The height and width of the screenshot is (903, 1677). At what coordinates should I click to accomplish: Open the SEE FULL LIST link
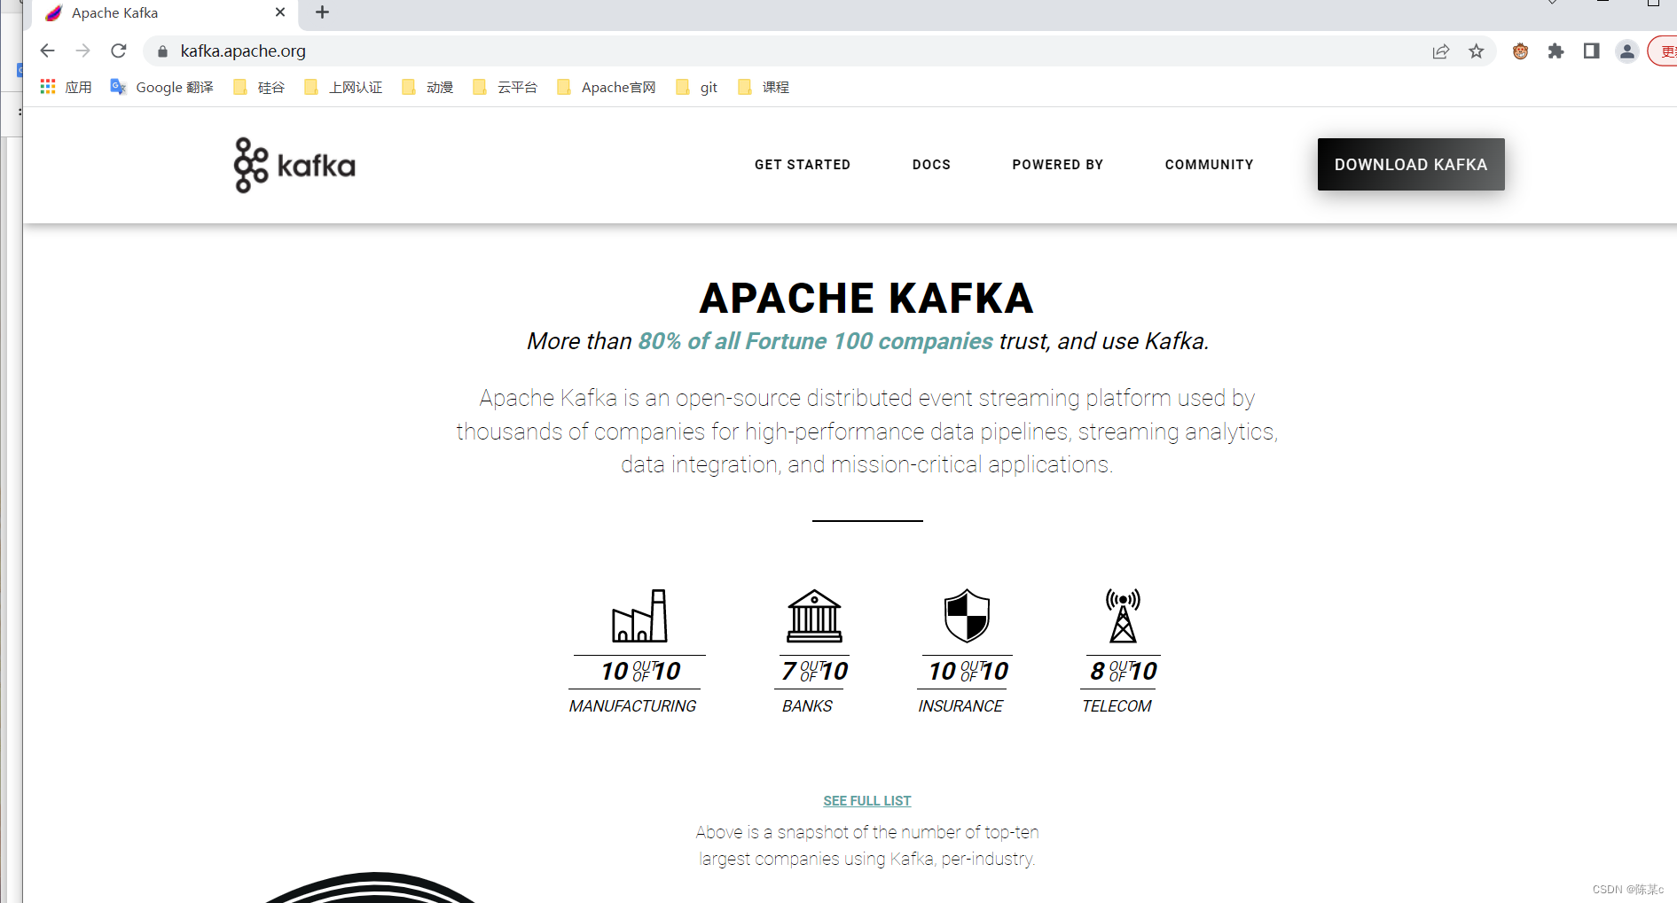pos(866,800)
